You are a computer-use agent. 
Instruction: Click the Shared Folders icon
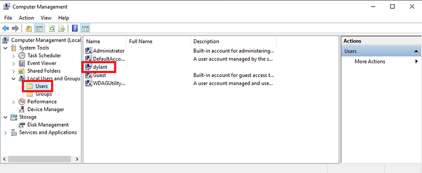click(x=22, y=71)
